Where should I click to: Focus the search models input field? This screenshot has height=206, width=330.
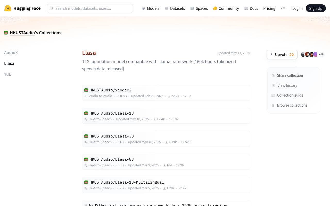click(90, 8)
